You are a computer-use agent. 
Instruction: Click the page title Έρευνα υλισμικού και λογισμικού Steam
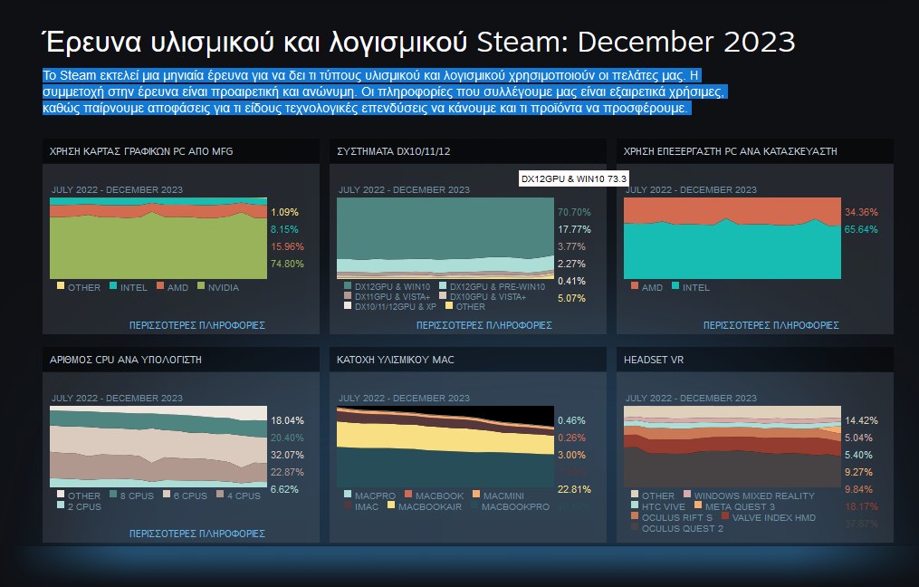click(419, 42)
